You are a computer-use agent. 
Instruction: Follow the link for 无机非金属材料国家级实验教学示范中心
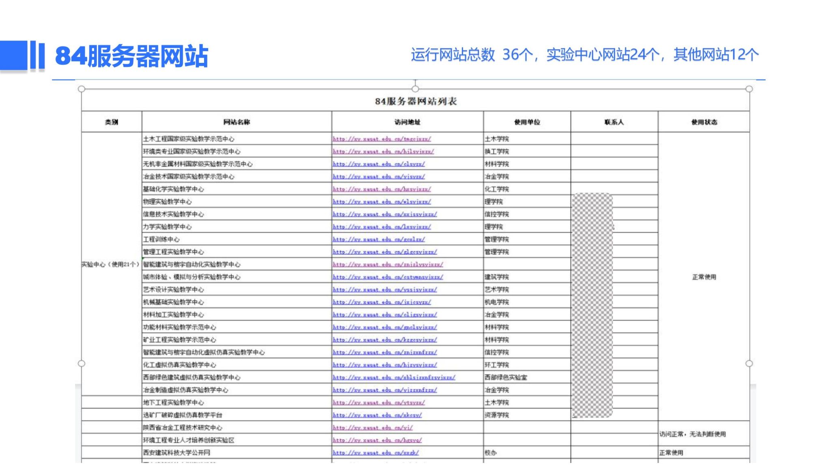coord(379,164)
